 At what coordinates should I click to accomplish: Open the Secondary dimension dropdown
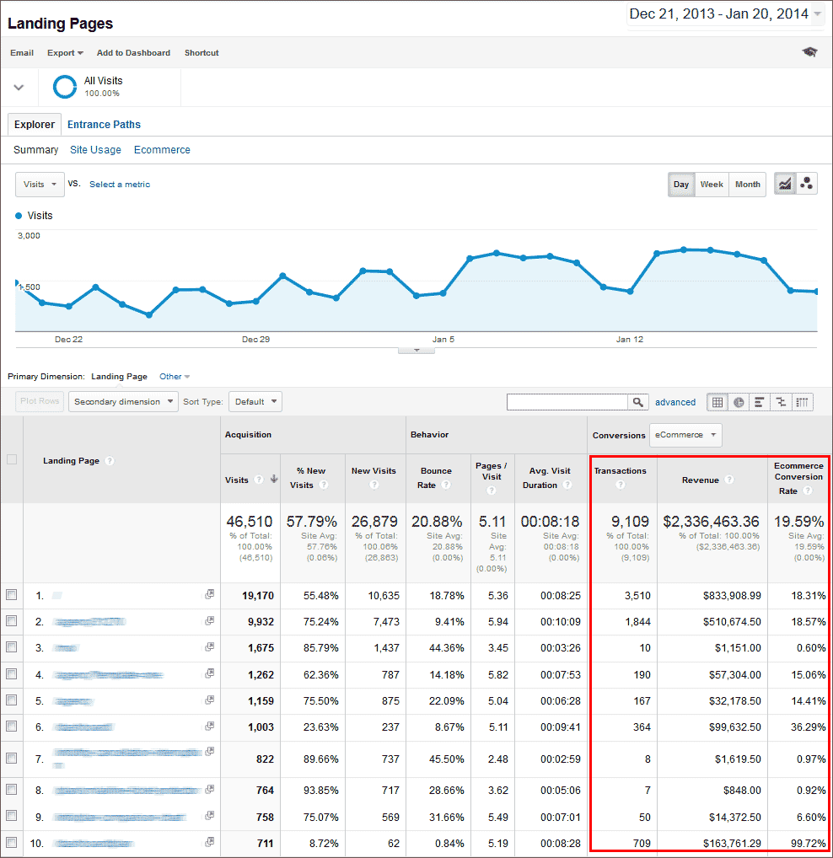(123, 402)
